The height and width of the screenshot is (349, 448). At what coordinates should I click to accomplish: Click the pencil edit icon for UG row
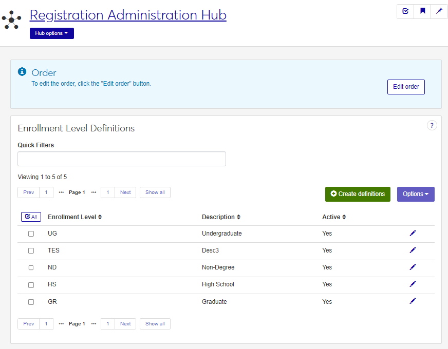(413, 233)
